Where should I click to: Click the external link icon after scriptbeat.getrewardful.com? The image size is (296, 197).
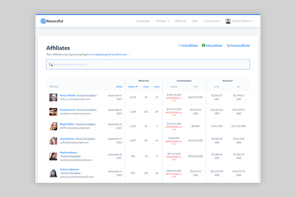click(129, 54)
